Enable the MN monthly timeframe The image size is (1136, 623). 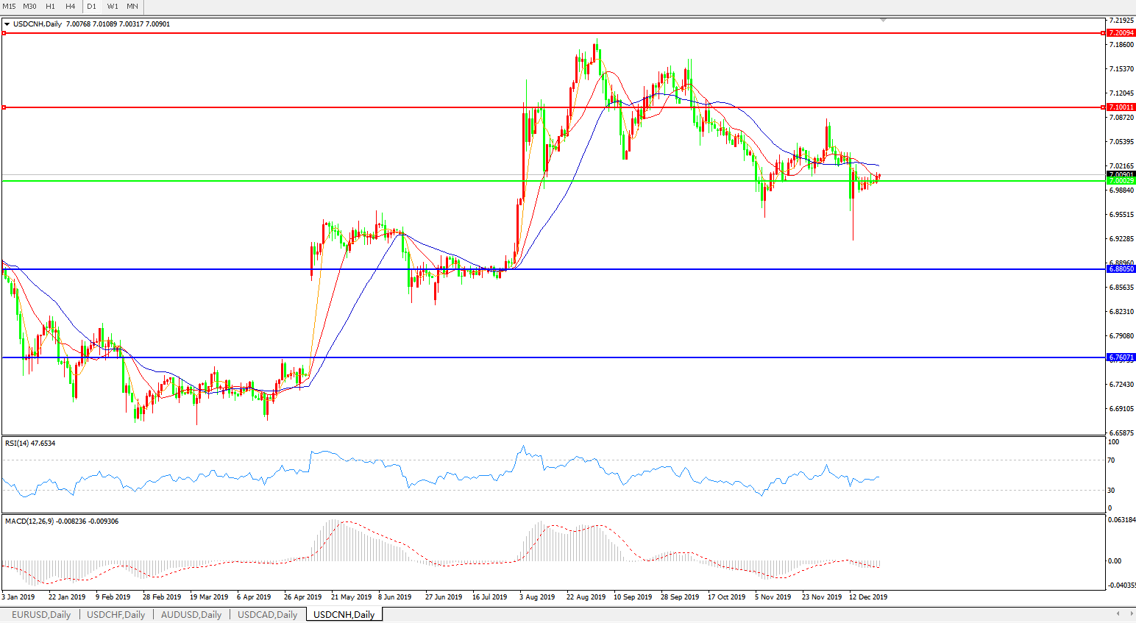tap(132, 6)
